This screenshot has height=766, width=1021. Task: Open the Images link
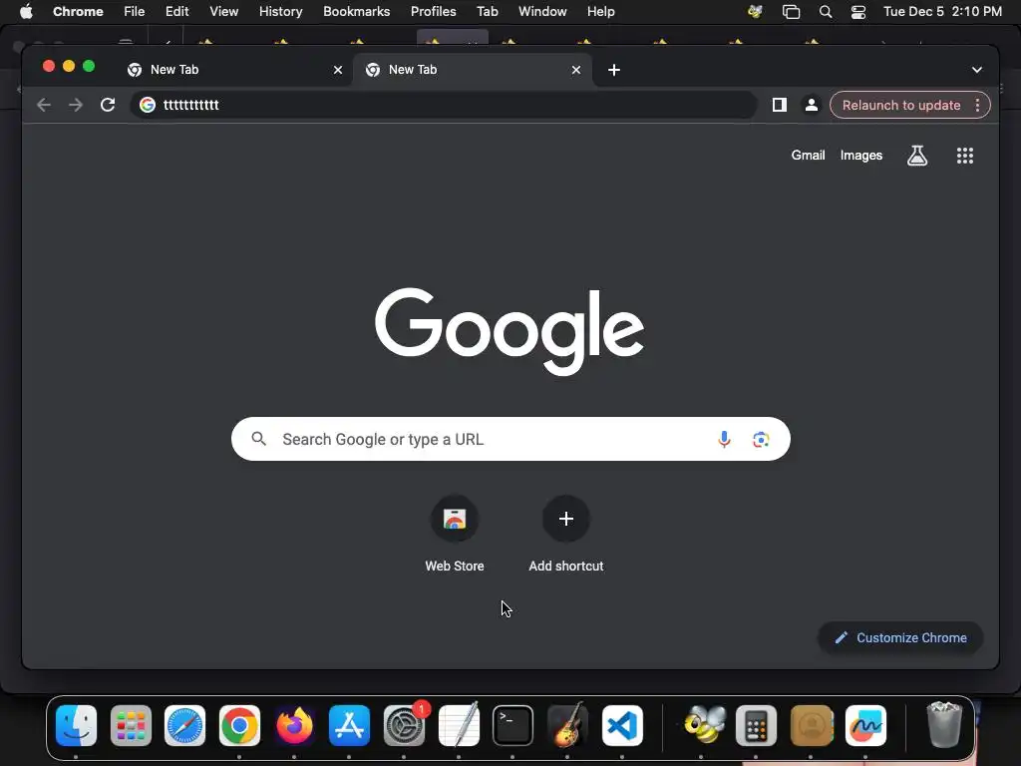click(x=860, y=155)
